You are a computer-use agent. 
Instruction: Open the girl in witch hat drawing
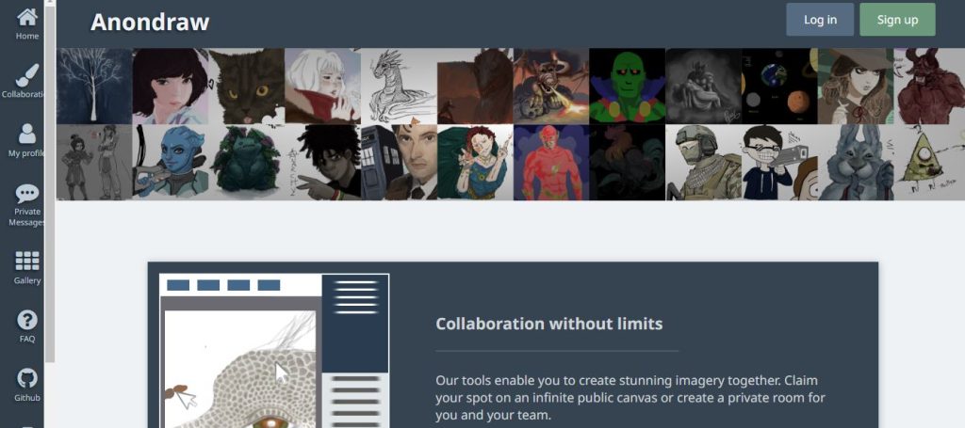click(856, 86)
